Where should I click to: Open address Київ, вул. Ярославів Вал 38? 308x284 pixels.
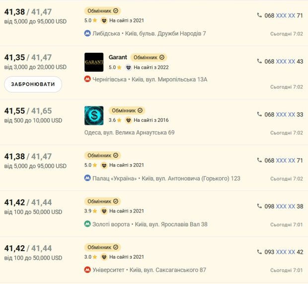pyautogui.click(x=171, y=224)
